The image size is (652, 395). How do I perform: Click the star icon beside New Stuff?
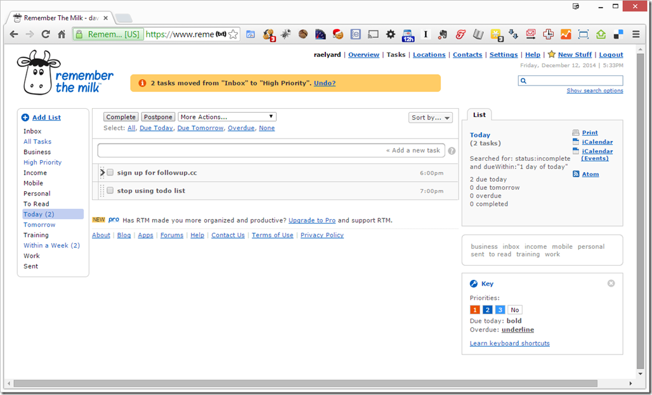[552, 54]
